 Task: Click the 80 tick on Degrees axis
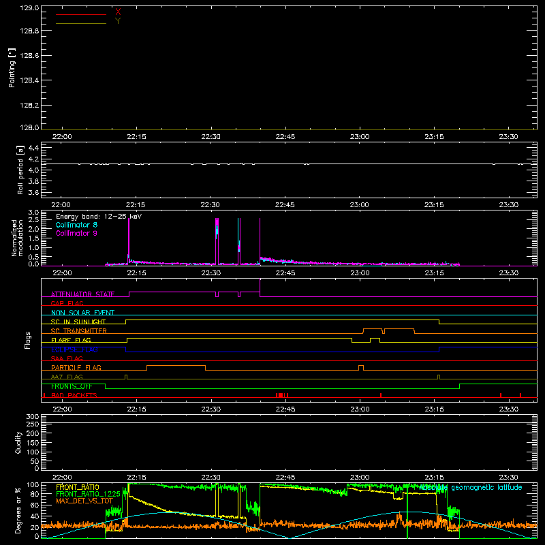click(35, 494)
